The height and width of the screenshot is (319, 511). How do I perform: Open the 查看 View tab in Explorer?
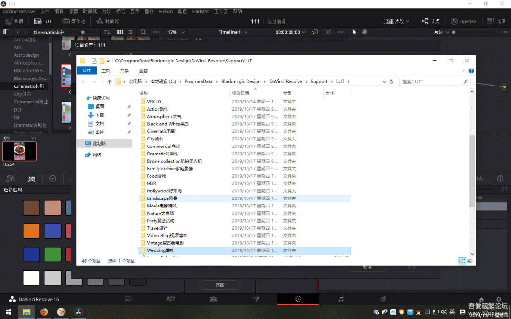143,70
